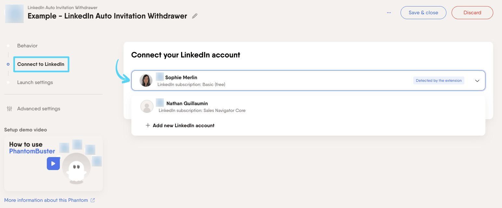
Task: Click the plus icon for new account
Action: point(148,126)
